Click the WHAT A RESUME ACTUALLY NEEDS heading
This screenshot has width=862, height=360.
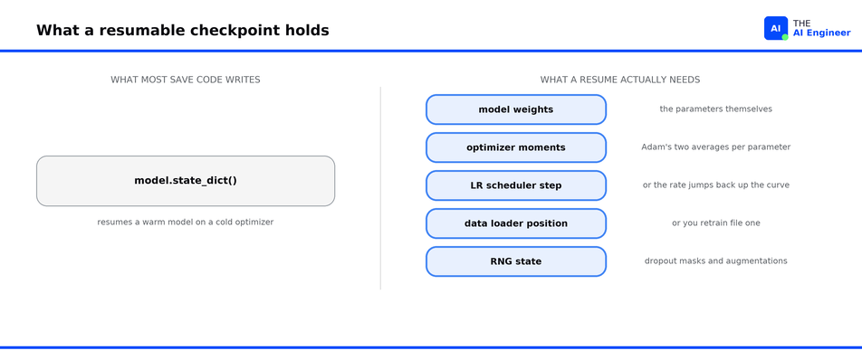click(620, 80)
